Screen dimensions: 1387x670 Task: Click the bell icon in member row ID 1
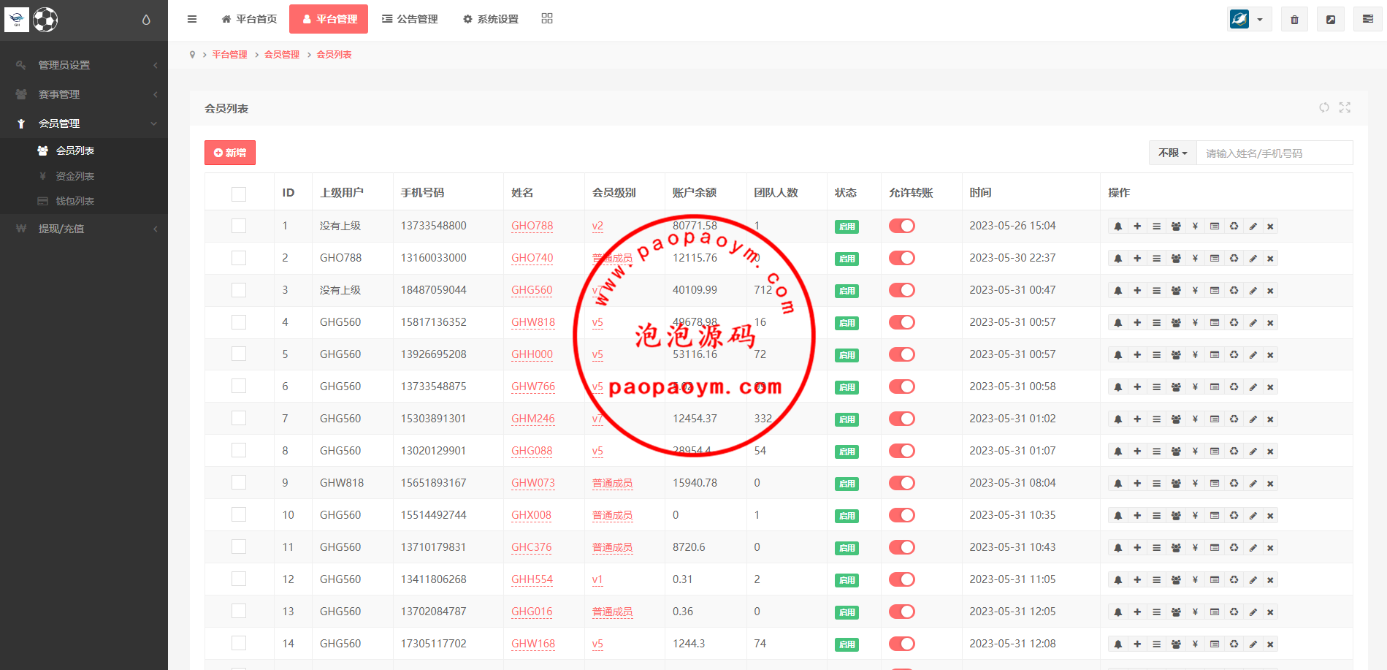(1117, 226)
